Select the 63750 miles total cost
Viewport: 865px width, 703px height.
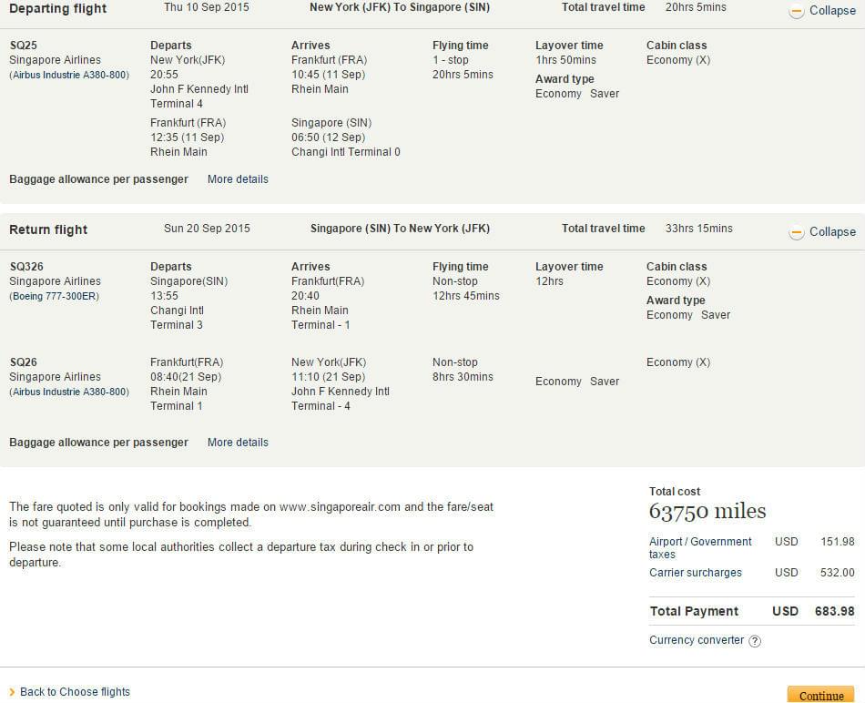pyautogui.click(x=707, y=512)
